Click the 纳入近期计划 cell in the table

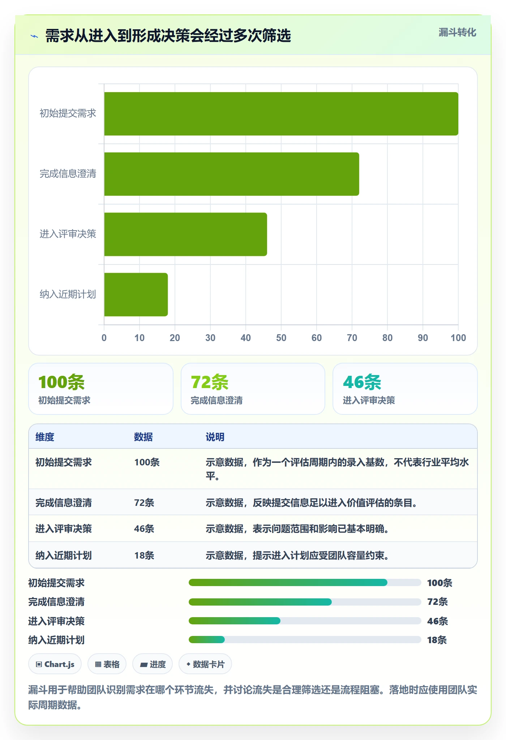coord(64,555)
